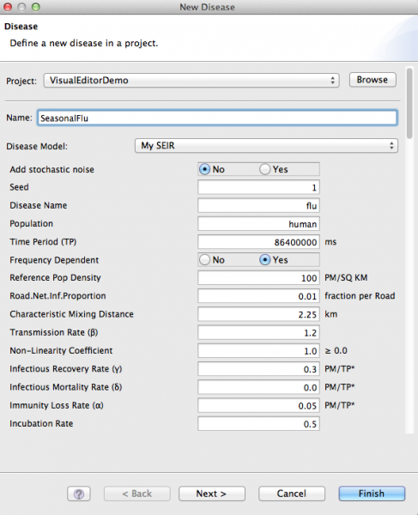This screenshot has width=418, height=515.
Task: Click the Non-Linearity Coefficient field
Action: 258,351
